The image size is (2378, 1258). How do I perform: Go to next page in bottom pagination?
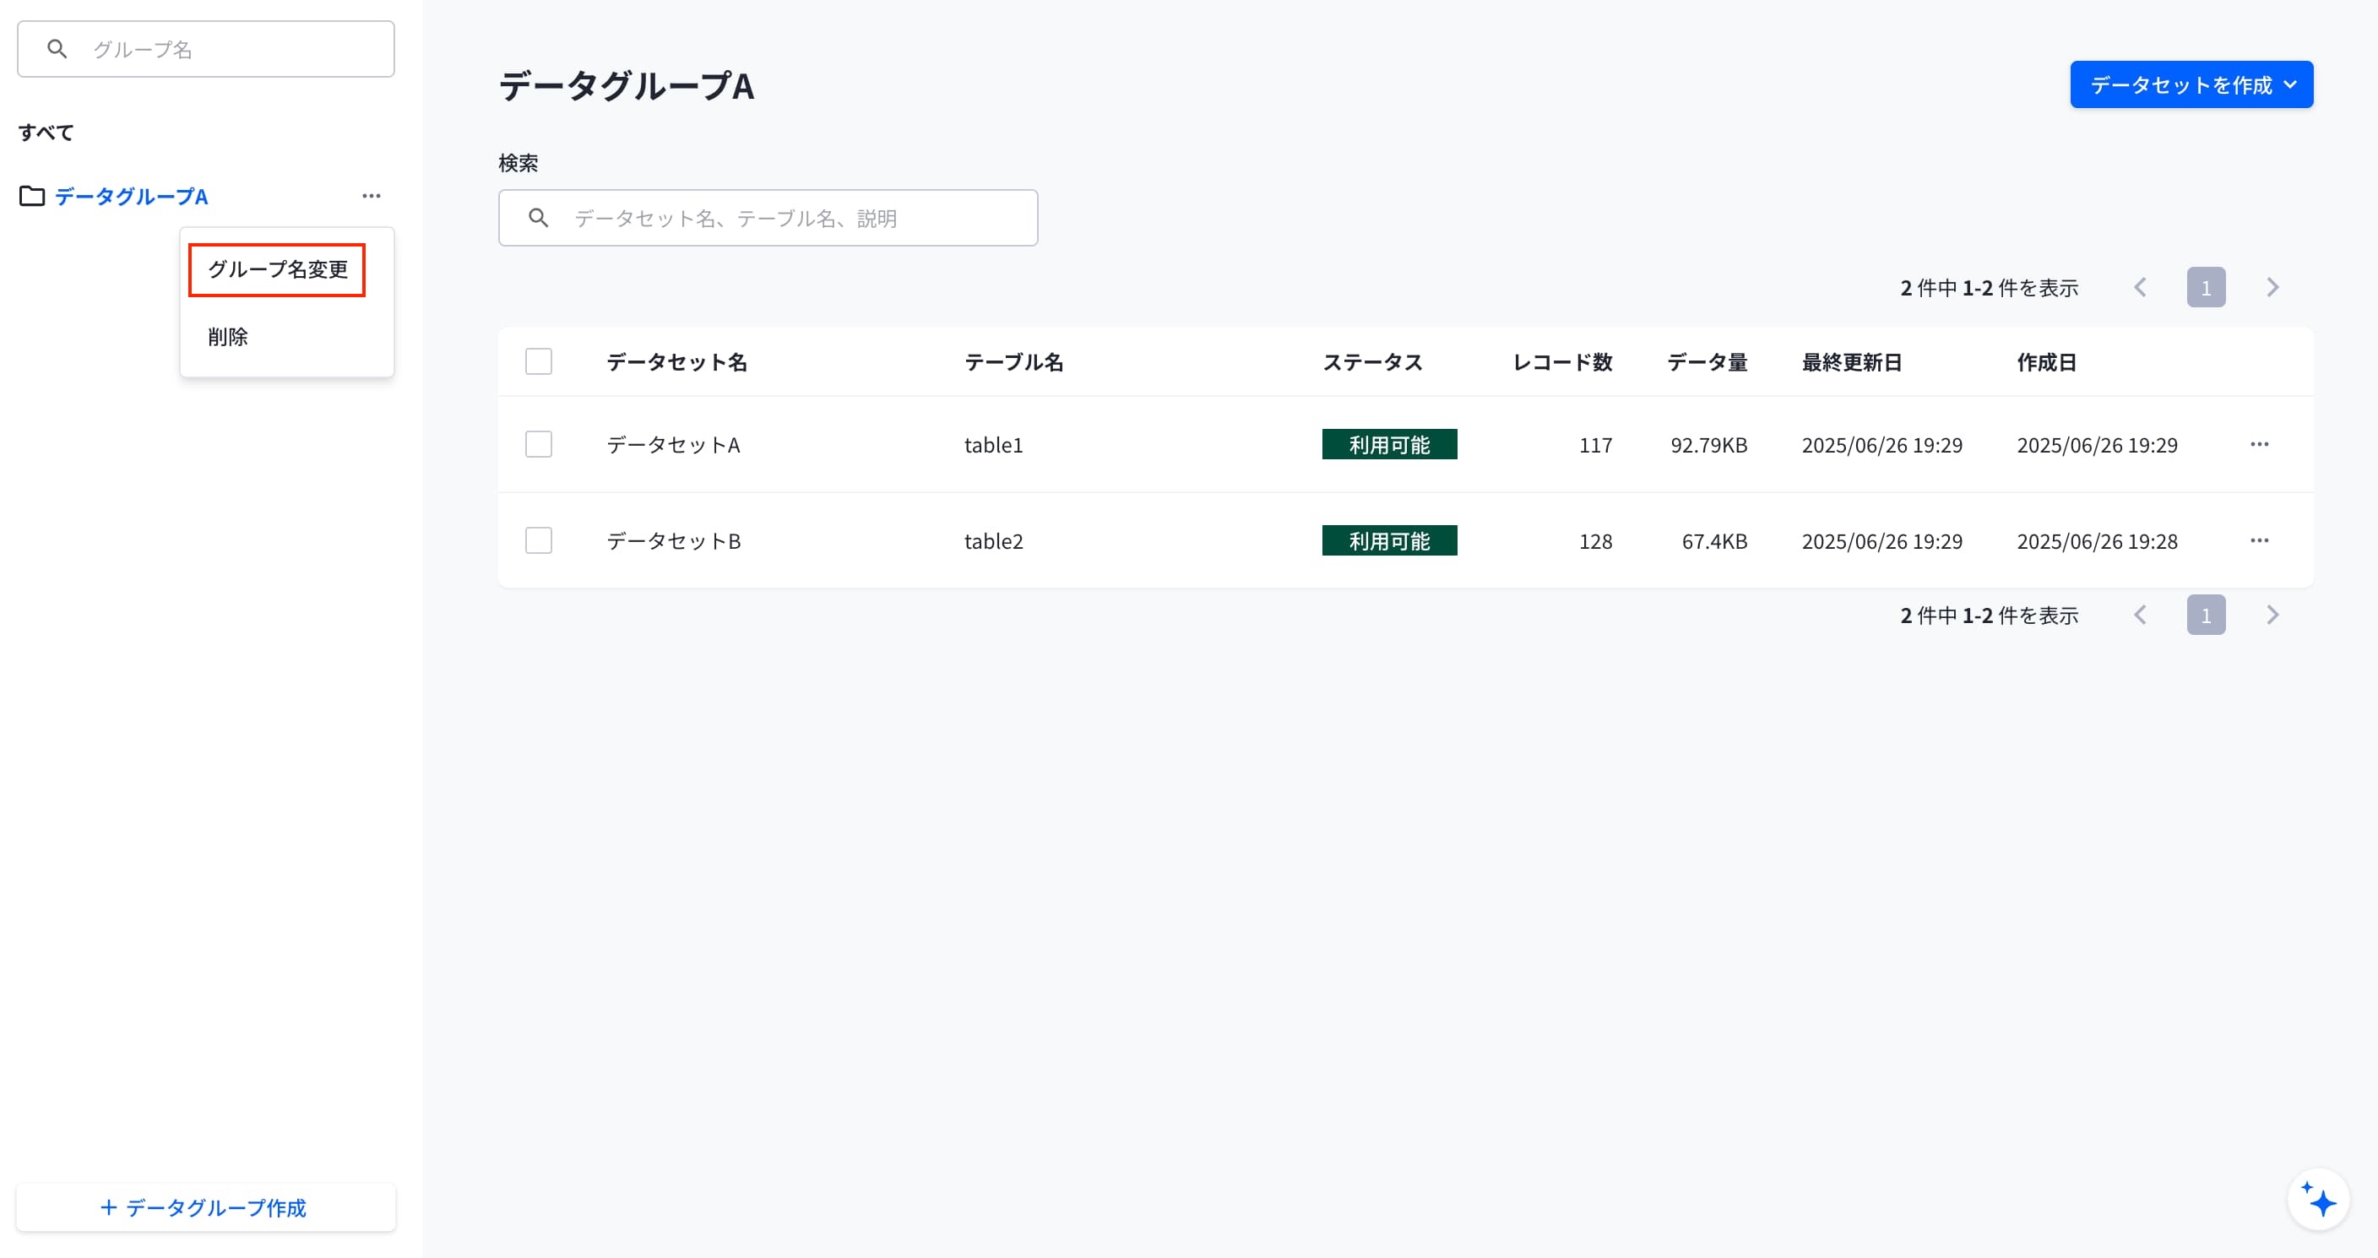click(x=2272, y=615)
